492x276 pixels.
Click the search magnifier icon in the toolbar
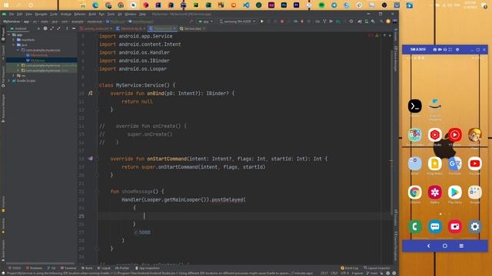coord(381,21)
